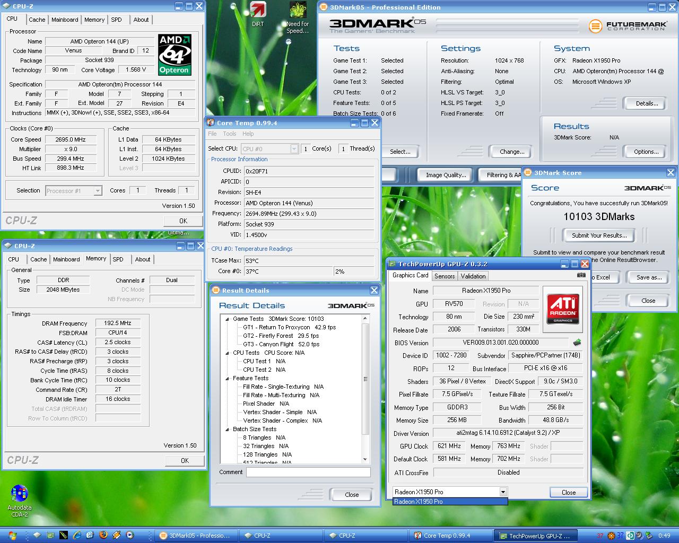Click Submit Your Results in 3DMark Score
Viewport: 679px width, 543px height.
tap(599, 235)
